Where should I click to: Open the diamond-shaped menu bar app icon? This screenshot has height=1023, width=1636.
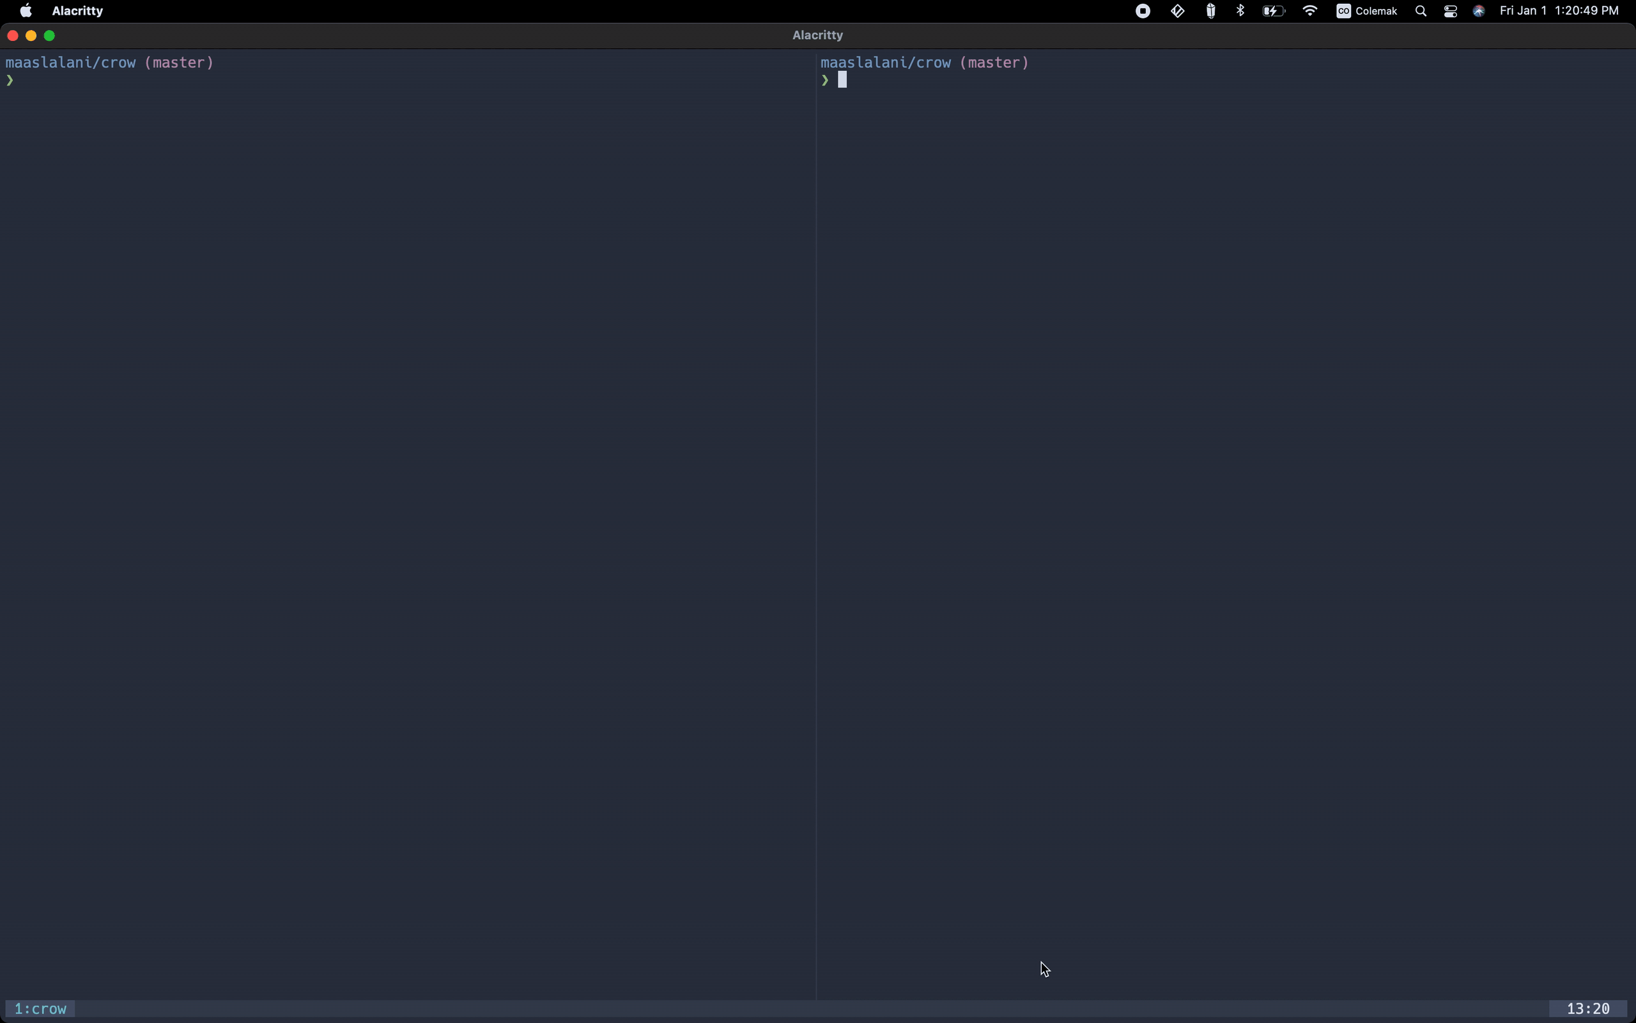pos(1177,11)
